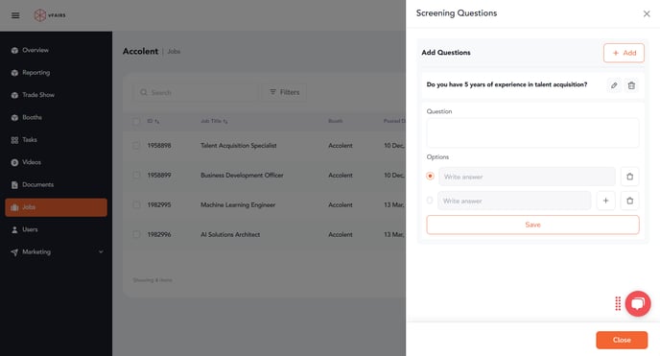Open the chat support bubble
The image size is (660, 356).
(638, 303)
